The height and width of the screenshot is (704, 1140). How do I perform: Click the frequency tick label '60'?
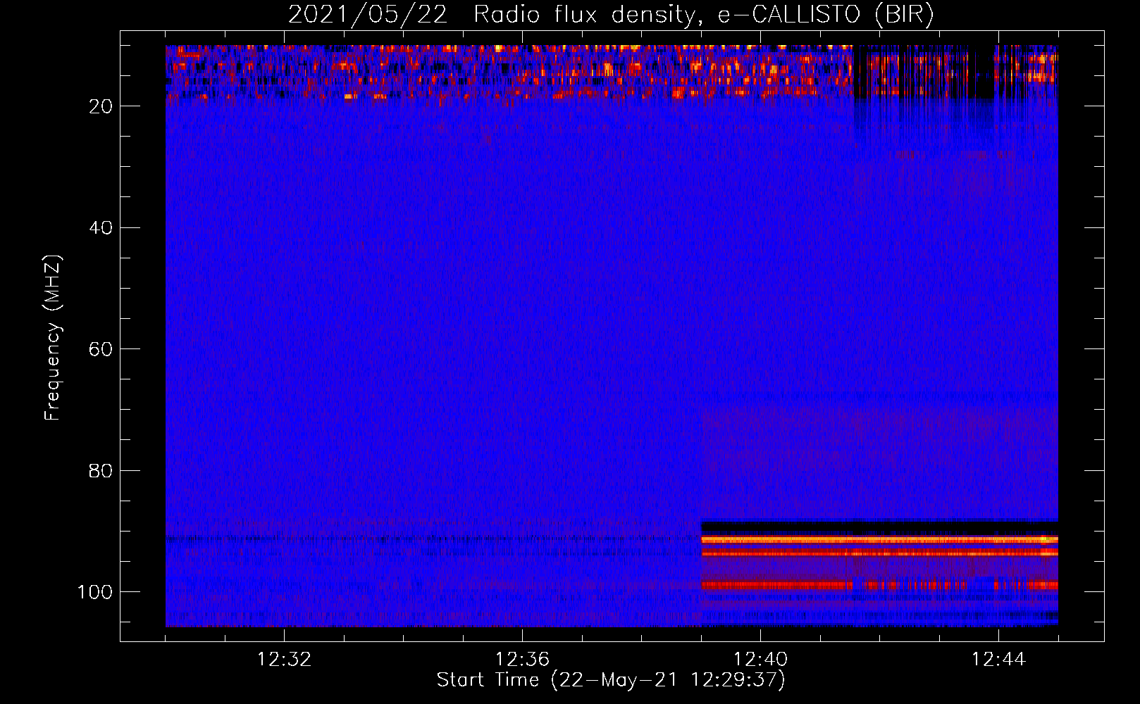[x=101, y=349]
